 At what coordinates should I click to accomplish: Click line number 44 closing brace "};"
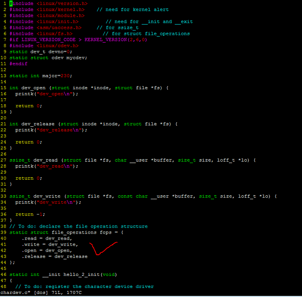point(12,263)
